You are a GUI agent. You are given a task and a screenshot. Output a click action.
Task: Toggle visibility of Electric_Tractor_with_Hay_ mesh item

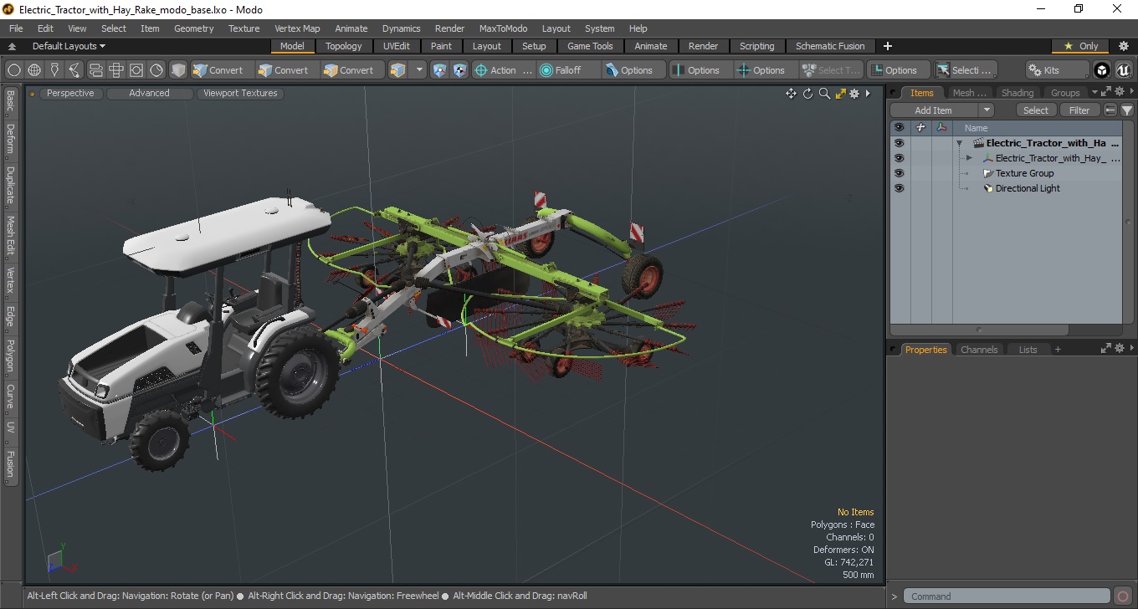pyautogui.click(x=899, y=158)
